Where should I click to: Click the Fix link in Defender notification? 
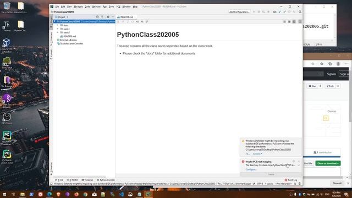[x=248, y=154]
